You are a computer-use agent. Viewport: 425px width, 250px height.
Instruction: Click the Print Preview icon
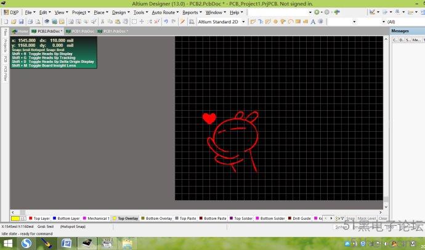click(38, 22)
